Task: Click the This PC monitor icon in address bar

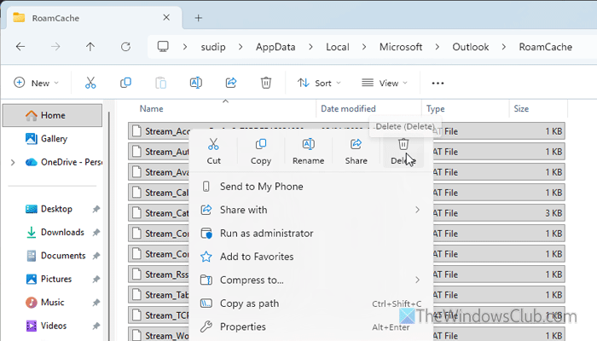Action: click(163, 46)
